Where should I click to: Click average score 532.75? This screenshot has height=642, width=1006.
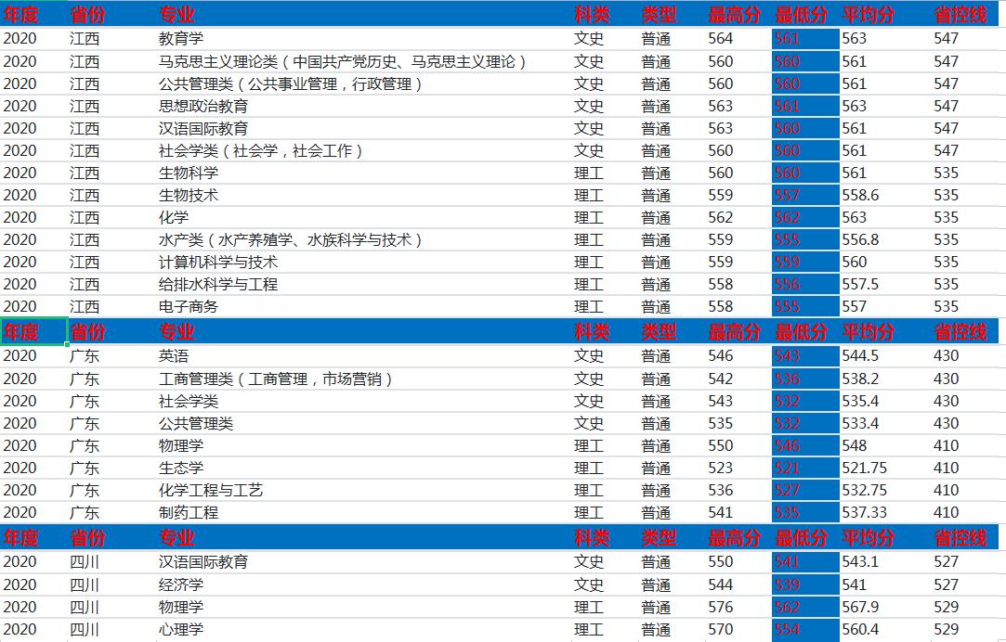point(864,490)
